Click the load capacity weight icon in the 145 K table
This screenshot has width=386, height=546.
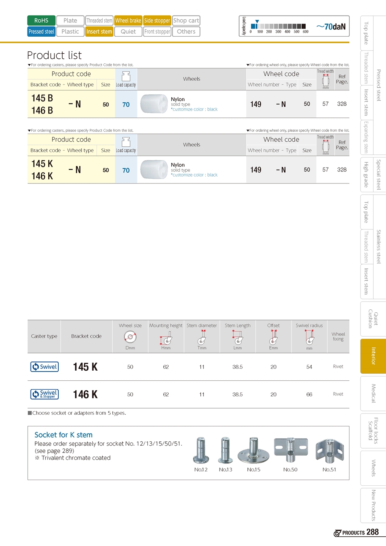point(126,142)
